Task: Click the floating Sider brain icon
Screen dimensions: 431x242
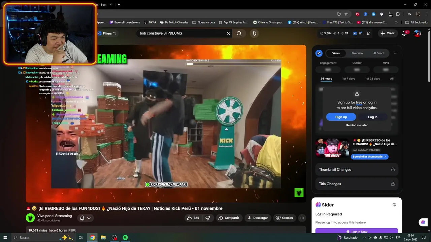Action: coord(423,222)
